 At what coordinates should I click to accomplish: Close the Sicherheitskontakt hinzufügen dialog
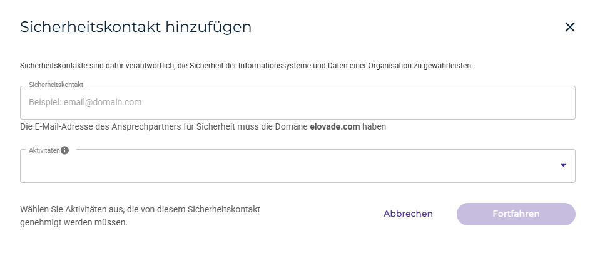pos(569,27)
